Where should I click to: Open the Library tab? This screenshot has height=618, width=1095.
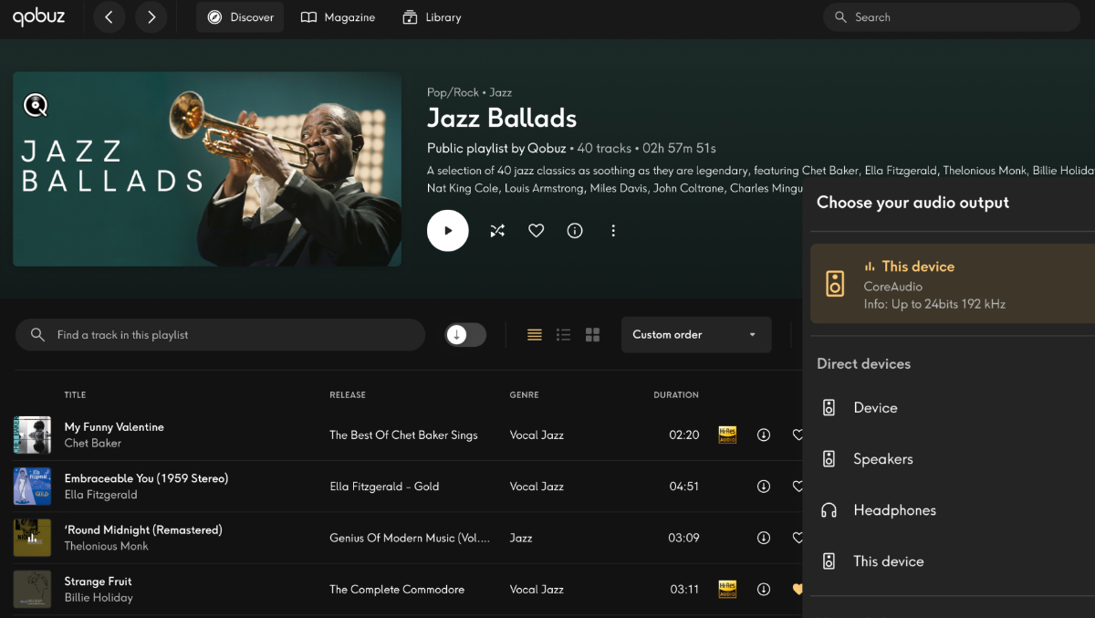click(x=432, y=17)
